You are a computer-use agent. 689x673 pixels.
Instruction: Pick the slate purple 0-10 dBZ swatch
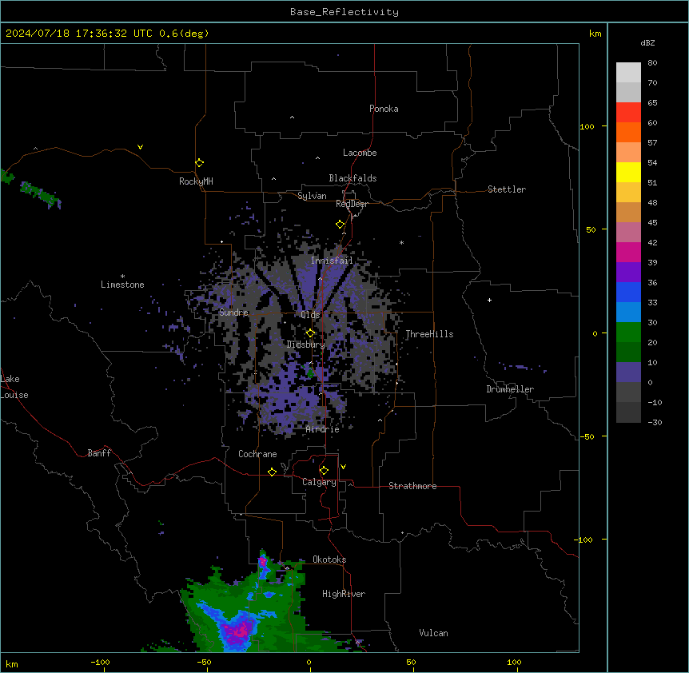click(x=628, y=372)
